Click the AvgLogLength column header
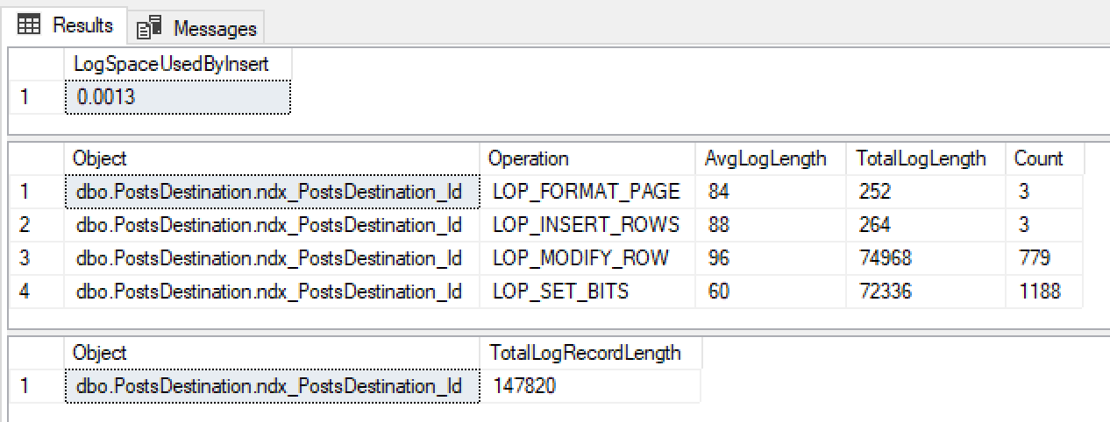The width and height of the screenshot is (1110, 422). coord(765,158)
